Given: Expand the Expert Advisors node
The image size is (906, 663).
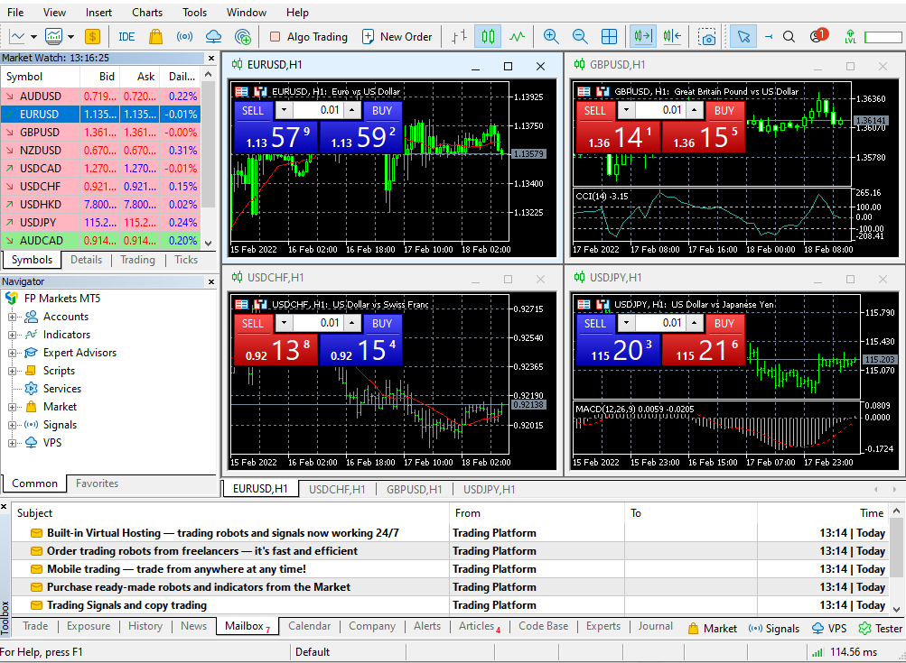Looking at the screenshot, I should click(x=12, y=353).
